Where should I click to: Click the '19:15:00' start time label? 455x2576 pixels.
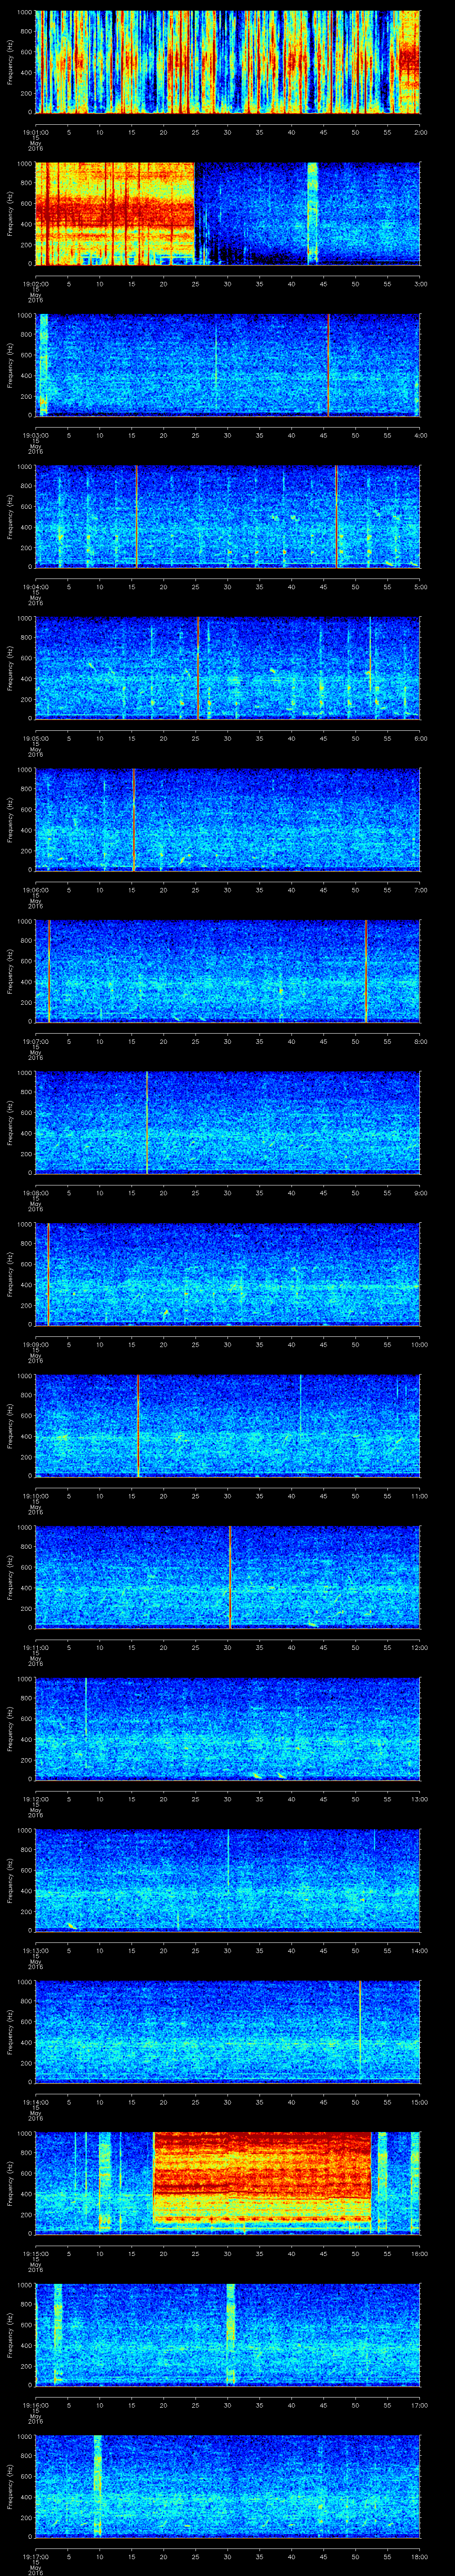35,2253
